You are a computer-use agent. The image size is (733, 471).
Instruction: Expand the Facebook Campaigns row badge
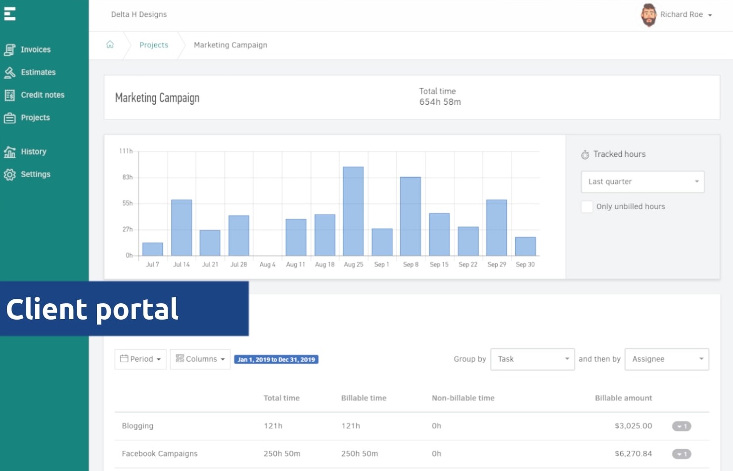coord(682,454)
